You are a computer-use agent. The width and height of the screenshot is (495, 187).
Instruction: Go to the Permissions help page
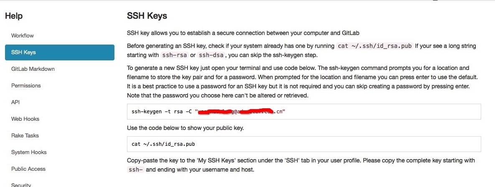pos(26,86)
